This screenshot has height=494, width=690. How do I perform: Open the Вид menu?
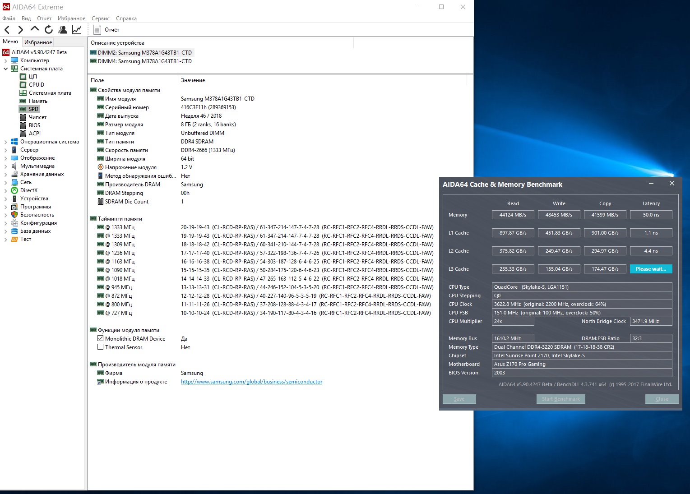pyautogui.click(x=26, y=18)
